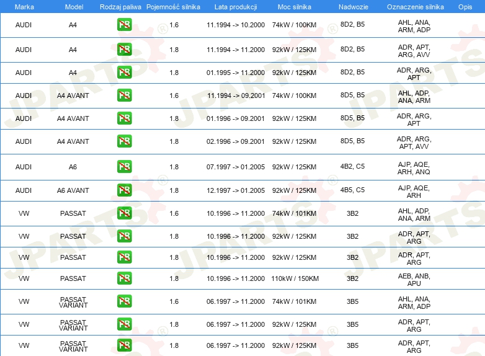The width and height of the screenshot is (485, 356).
Task: Click 8D5, B5 in the A4 AVANT 1.6 row
Action: coord(352,95)
